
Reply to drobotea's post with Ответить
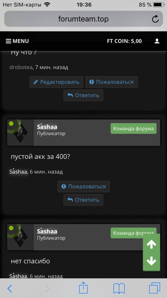pyautogui.click(x=83, y=95)
